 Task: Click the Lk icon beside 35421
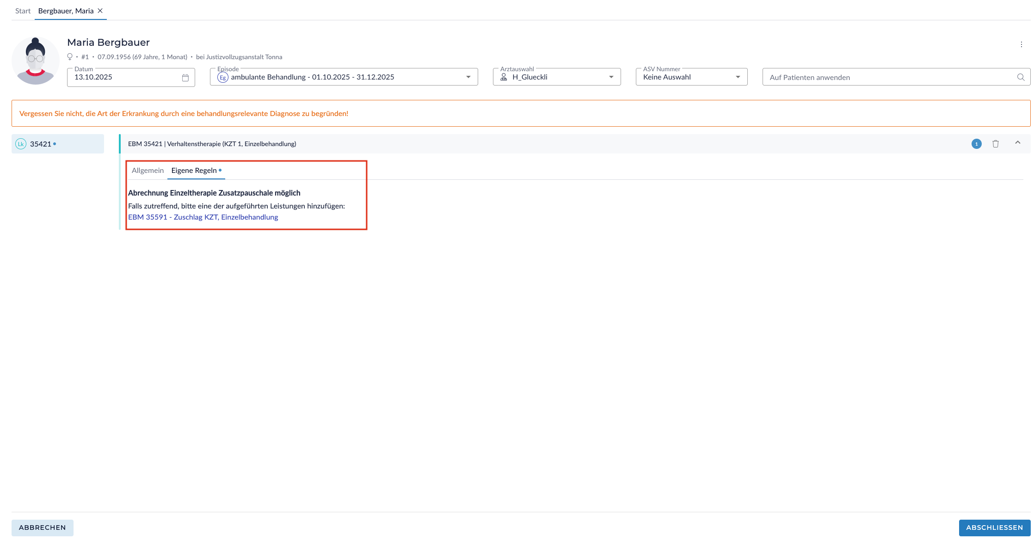[x=21, y=144]
